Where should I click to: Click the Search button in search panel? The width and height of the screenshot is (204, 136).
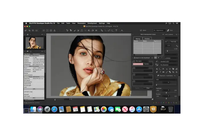[x=137, y=88]
